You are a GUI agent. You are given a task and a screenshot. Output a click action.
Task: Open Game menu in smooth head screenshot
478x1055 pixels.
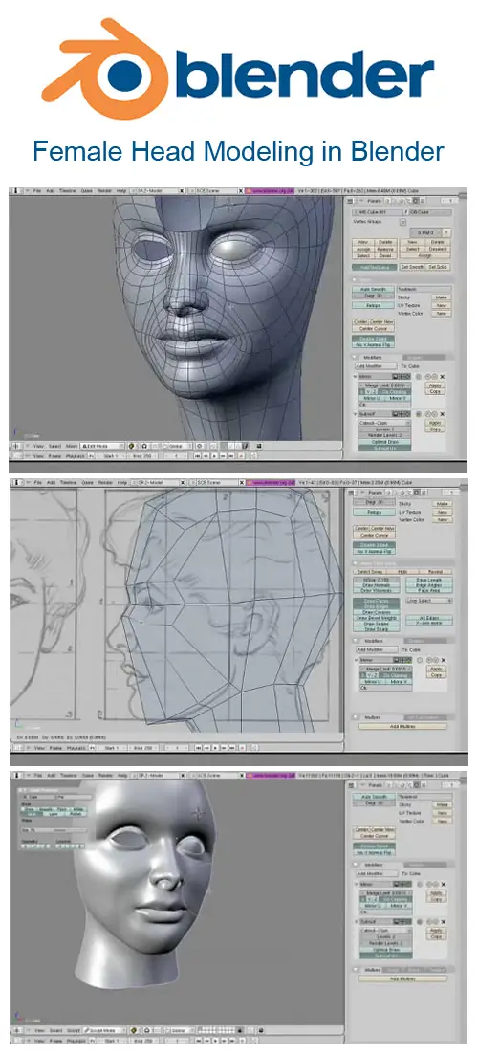click(x=86, y=775)
